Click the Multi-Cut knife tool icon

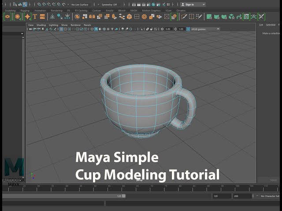click(x=184, y=17)
